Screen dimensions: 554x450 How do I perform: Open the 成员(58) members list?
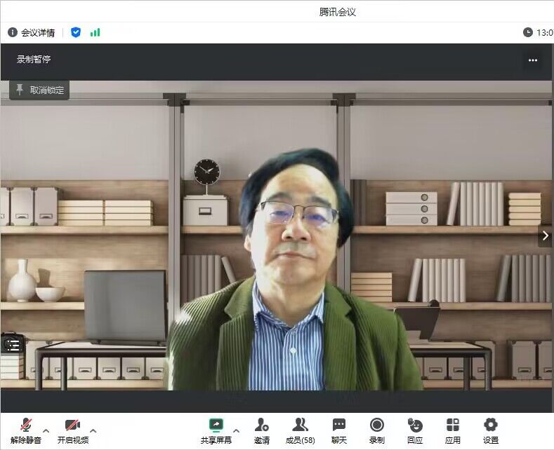click(x=300, y=430)
